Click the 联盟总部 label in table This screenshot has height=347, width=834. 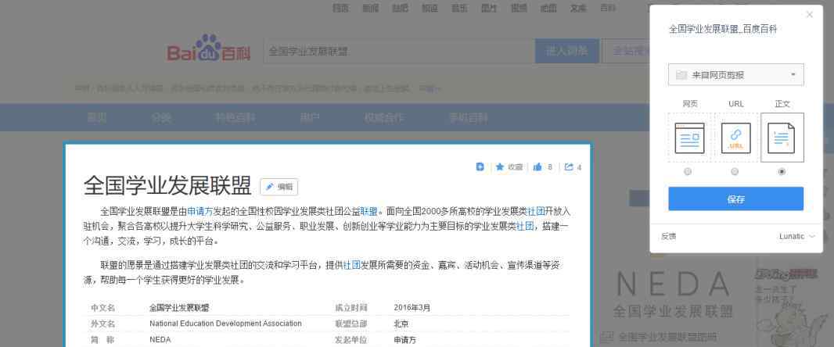351,324
